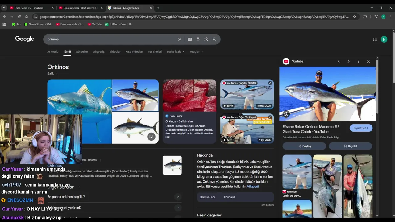
Task: Go back with the browser back arrow
Action: (x=4, y=17)
